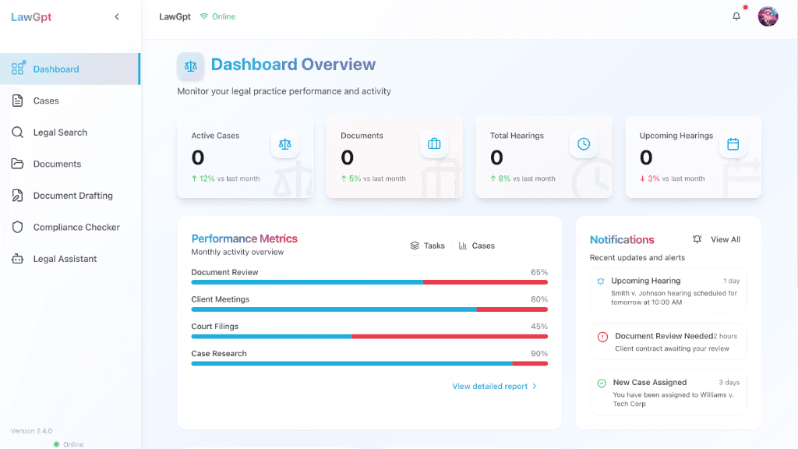Open the Upcoming Hearing notification

coord(668,291)
